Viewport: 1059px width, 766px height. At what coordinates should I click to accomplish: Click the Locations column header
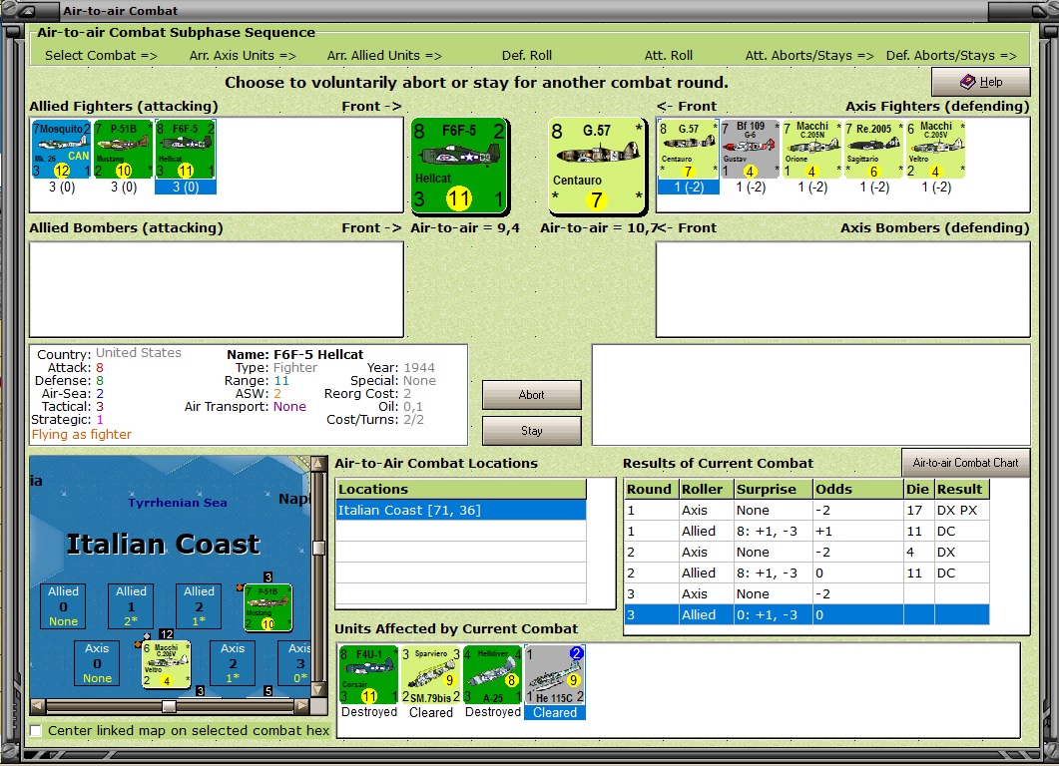pyautogui.click(x=461, y=490)
